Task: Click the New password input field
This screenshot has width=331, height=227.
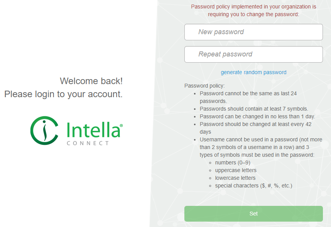Action: 254,32
